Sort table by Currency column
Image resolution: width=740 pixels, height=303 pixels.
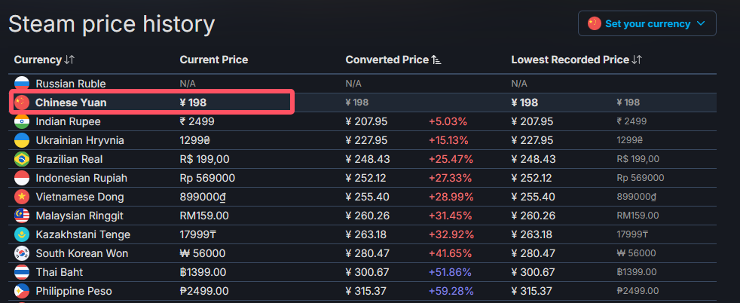coord(44,60)
